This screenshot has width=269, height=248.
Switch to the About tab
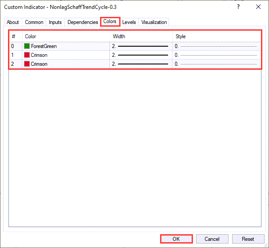(13, 22)
